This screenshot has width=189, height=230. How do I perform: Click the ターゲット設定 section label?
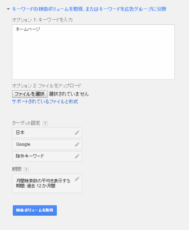click(26, 123)
